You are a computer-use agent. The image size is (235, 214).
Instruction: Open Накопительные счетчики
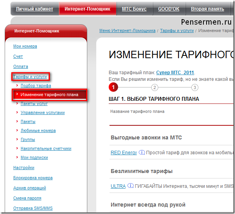pyautogui.click(x=46, y=148)
